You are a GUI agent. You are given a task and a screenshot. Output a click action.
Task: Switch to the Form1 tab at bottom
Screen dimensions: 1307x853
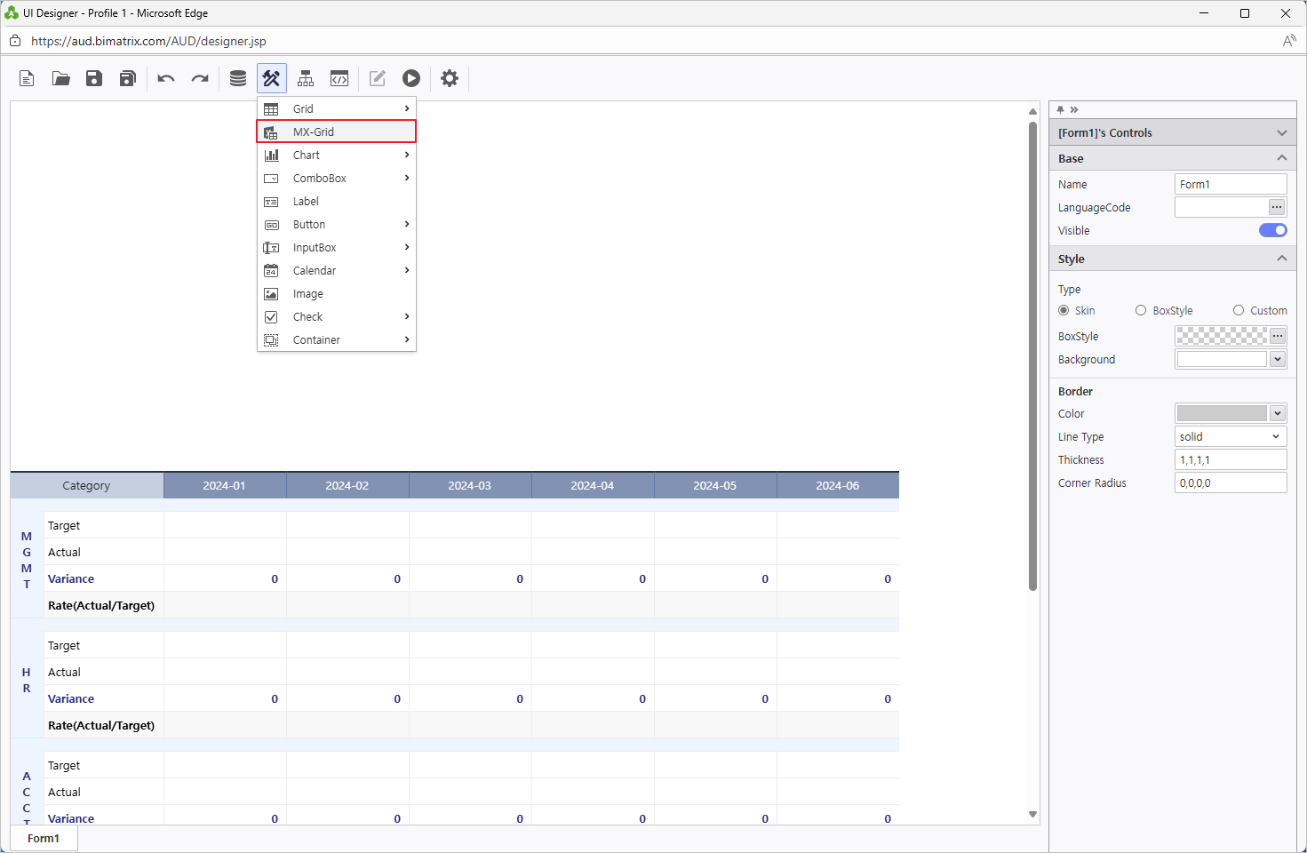coord(43,838)
